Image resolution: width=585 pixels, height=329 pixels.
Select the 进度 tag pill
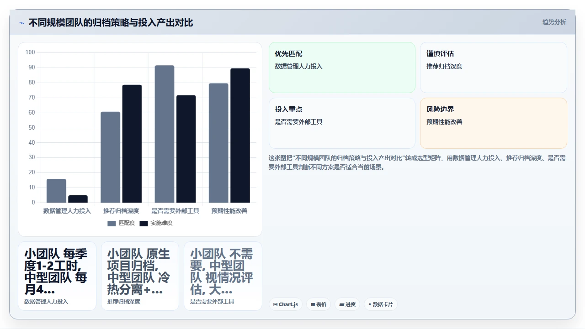[x=347, y=304]
